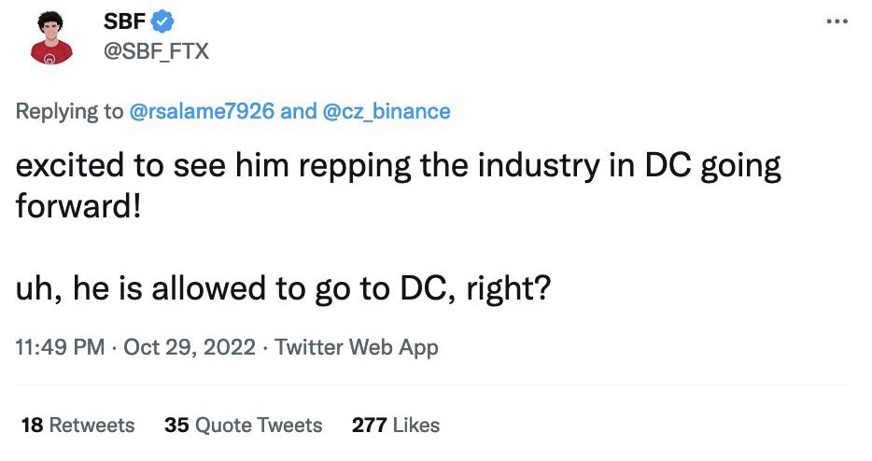Open the @rsalame7926 mention link

tap(201, 112)
